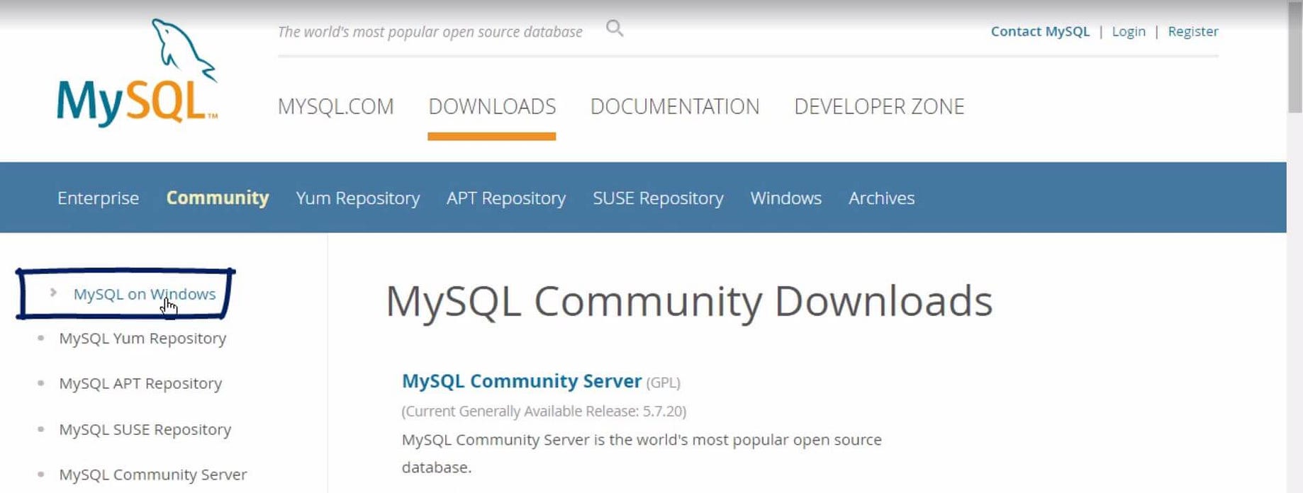Go to DEVELOPER ZONE tab
The width and height of the screenshot is (1303, 493).
879,106
